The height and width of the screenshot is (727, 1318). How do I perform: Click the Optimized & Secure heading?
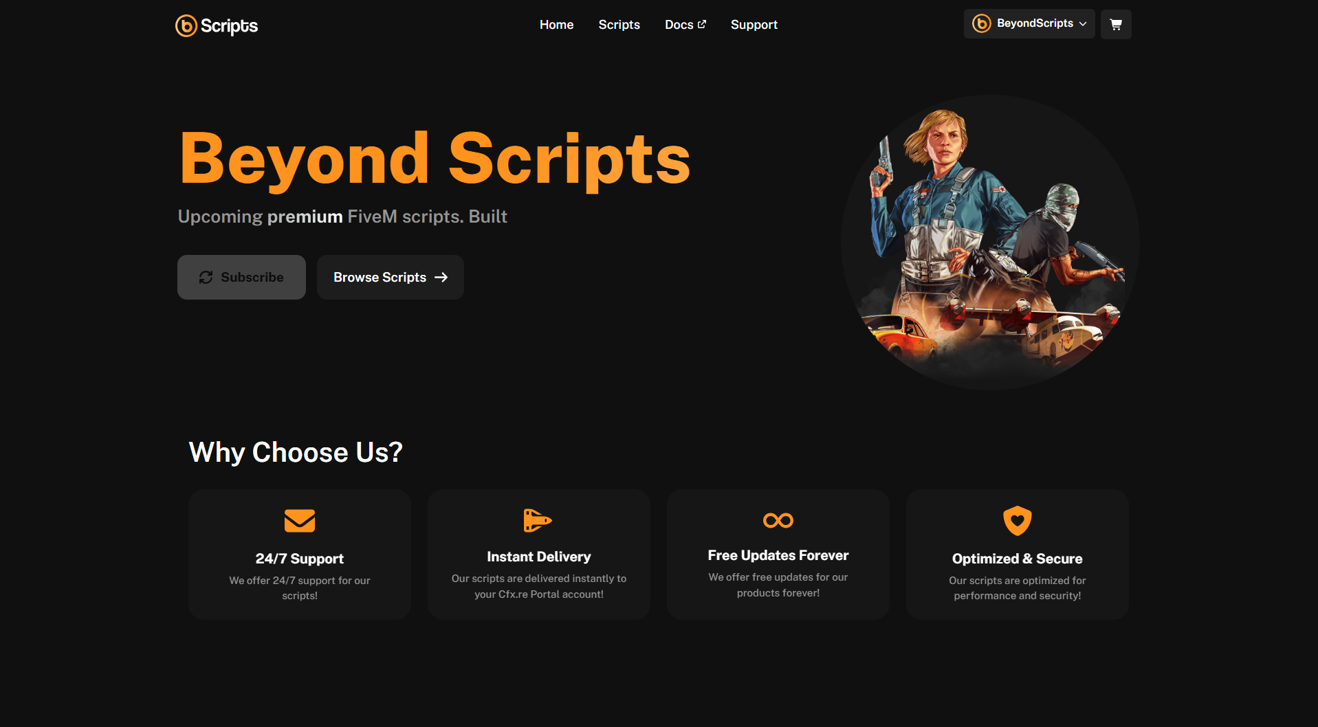1017,559
